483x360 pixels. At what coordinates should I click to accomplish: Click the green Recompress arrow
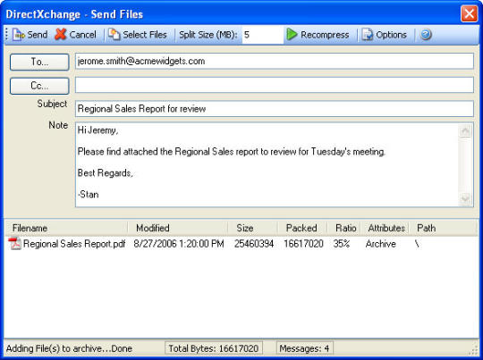point(292,35)
